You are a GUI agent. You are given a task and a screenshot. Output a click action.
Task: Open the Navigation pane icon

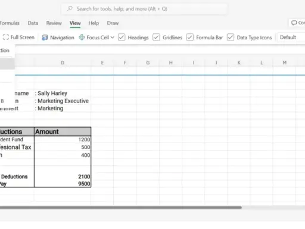tap(45, 38)
